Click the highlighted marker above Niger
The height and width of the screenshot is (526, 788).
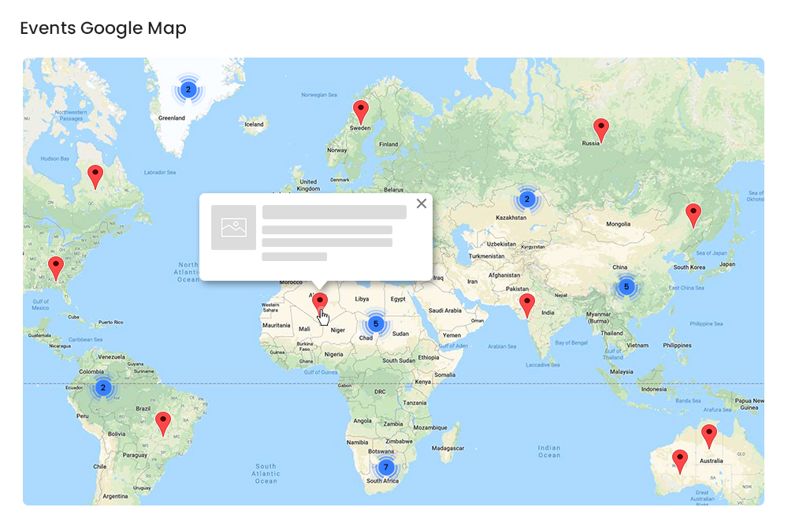click(x=320, y=300)
